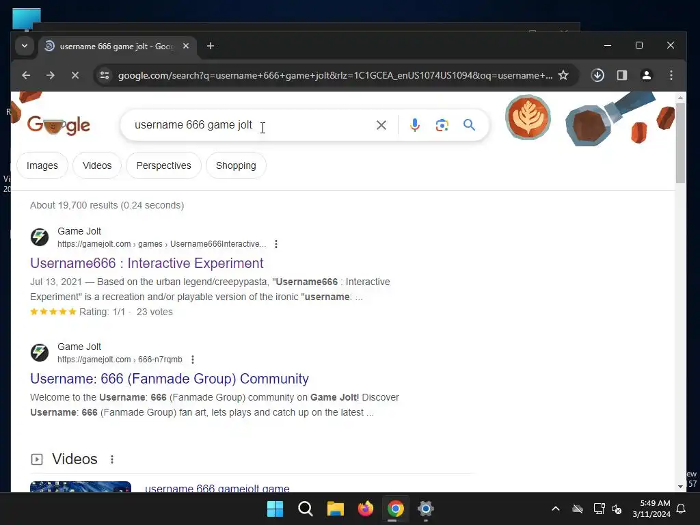The width and height of the screenshot is (700, 525).
Task: Stop loading the page
Action: 75,75
